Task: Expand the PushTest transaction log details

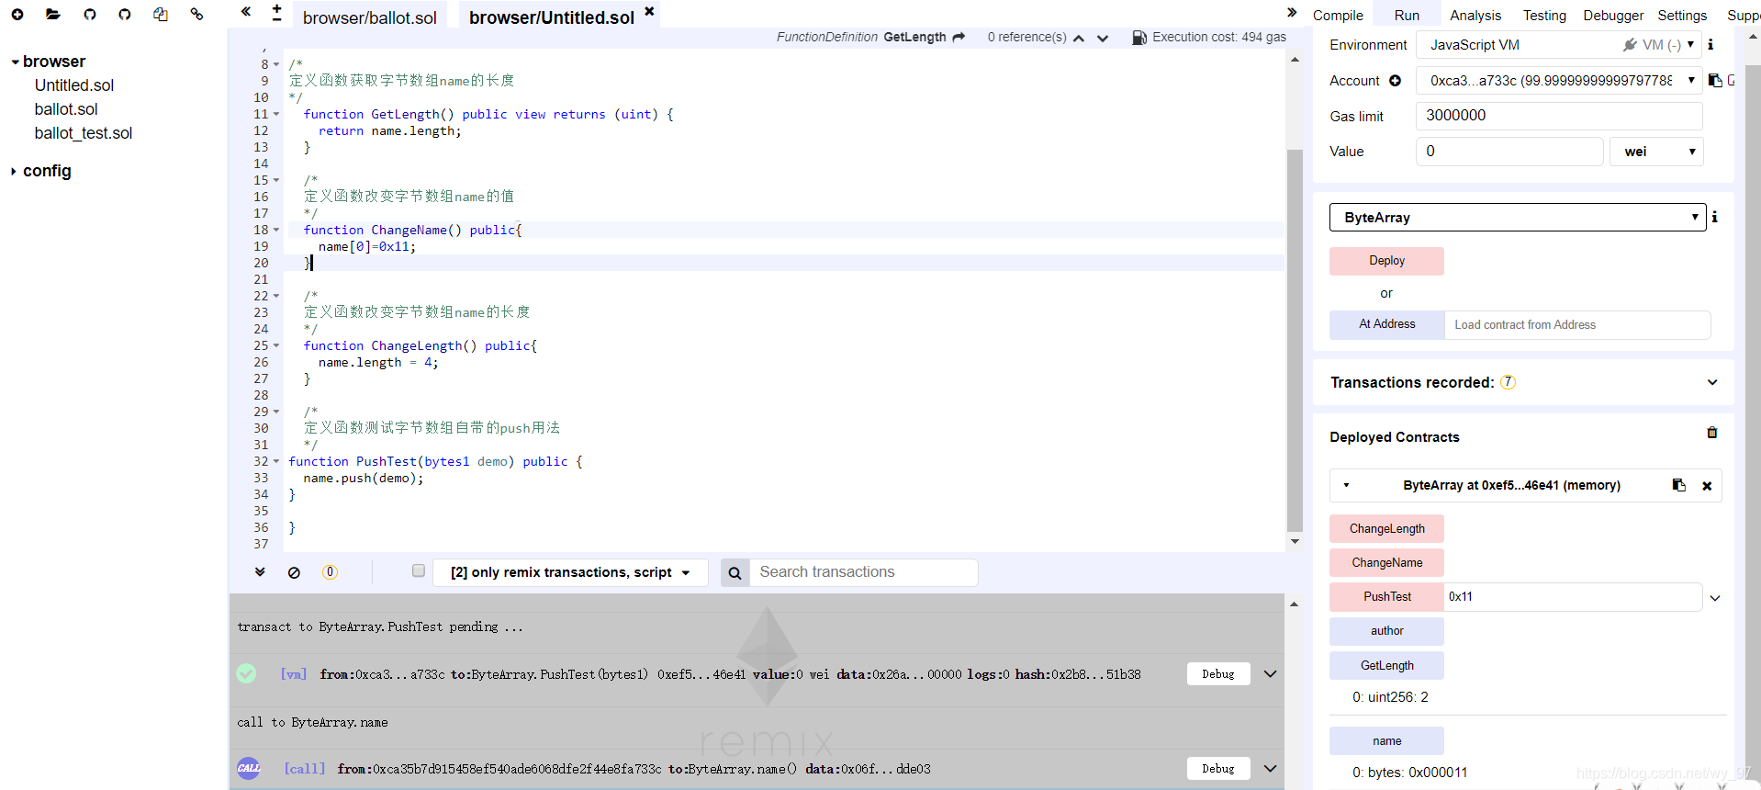Action: [x=1270, y=674]
